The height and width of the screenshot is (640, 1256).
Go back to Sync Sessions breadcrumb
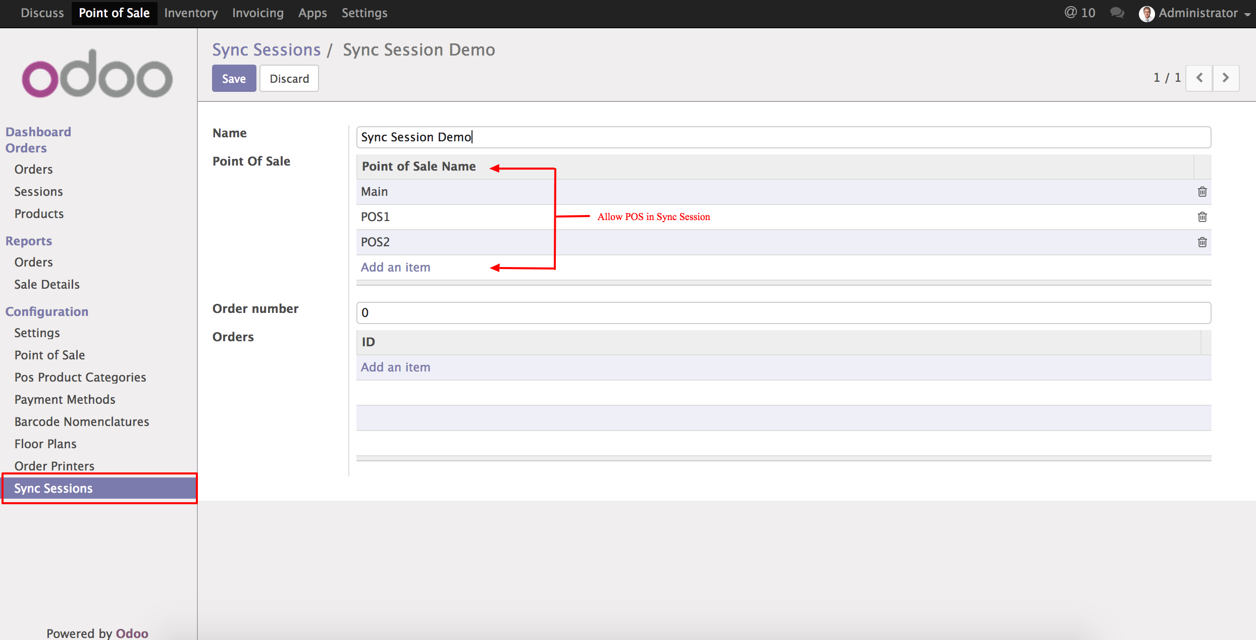tap(266, 49)
